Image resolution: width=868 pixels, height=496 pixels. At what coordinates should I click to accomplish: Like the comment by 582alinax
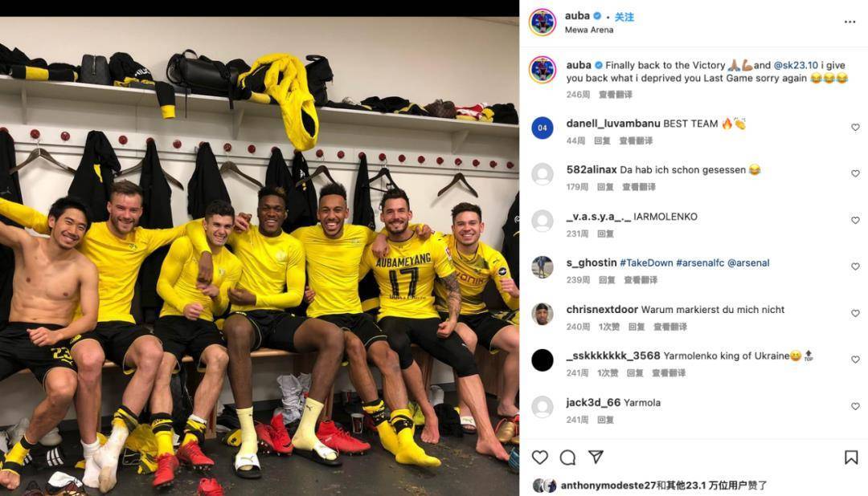(x=855, y=173)
